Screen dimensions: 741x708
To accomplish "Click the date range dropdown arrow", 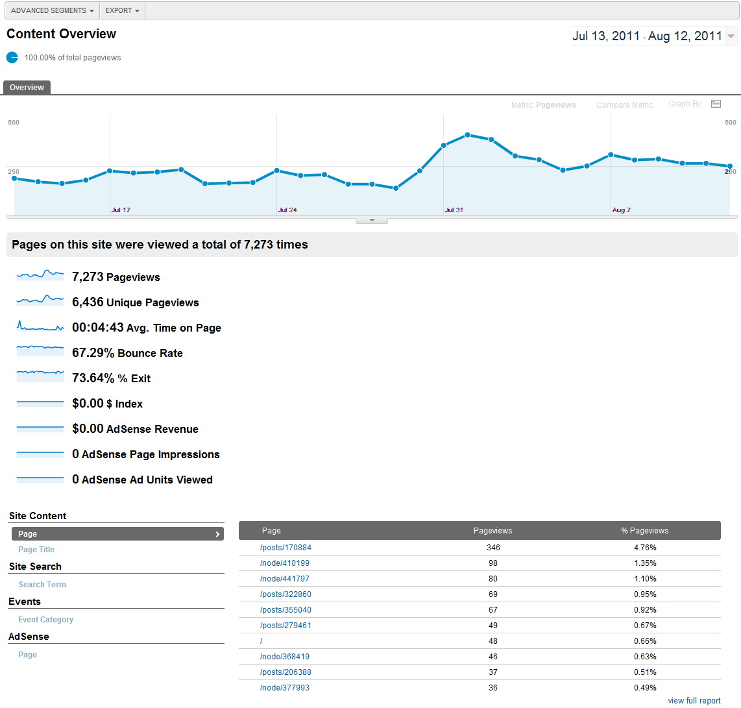I will click(x=731, y=36).
